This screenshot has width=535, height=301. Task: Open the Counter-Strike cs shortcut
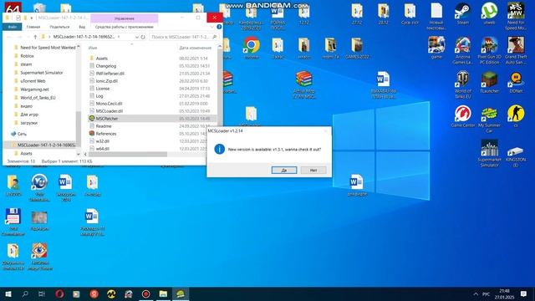coord(516,117)
